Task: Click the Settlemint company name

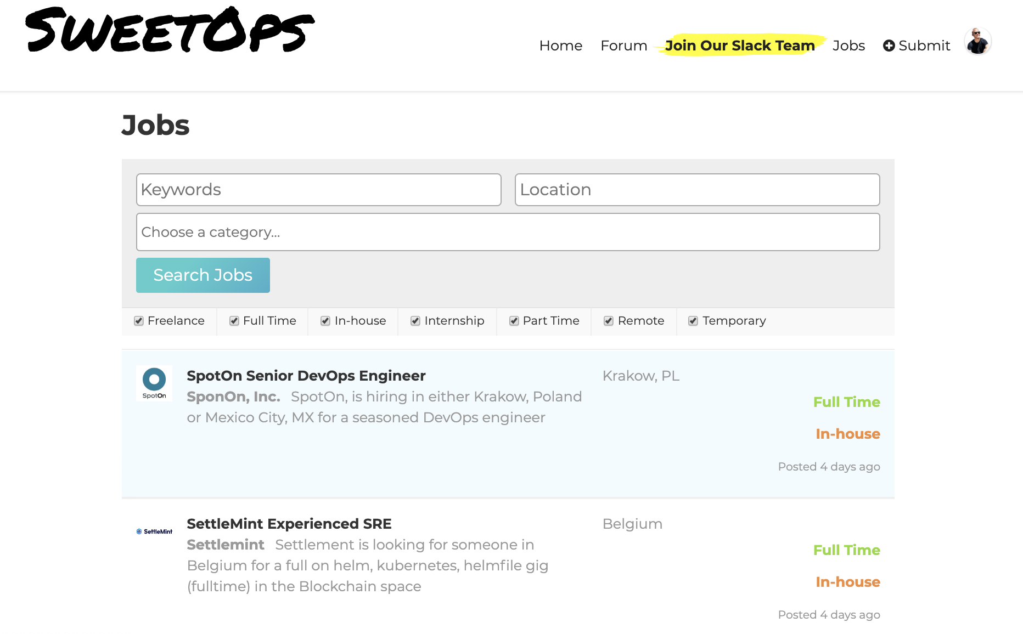Action: 226,545
